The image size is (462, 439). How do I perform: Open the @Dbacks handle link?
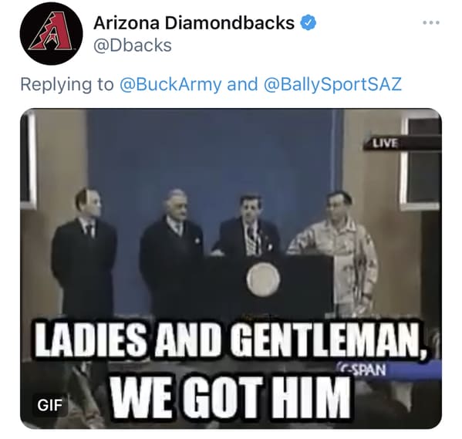pyautogui.click(x=133, y=46)
